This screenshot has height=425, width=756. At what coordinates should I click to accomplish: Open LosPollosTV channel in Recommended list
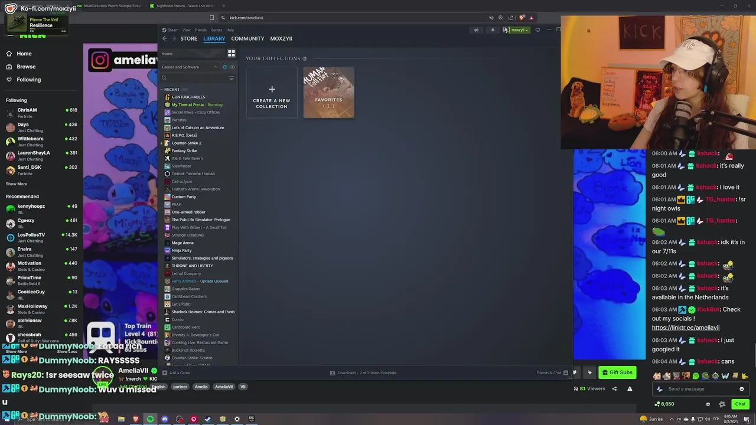click(41, 237)
